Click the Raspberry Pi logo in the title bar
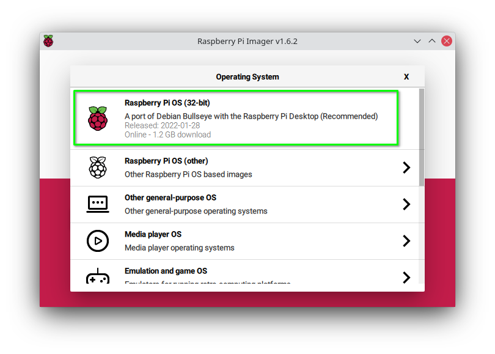 [48, 41]
